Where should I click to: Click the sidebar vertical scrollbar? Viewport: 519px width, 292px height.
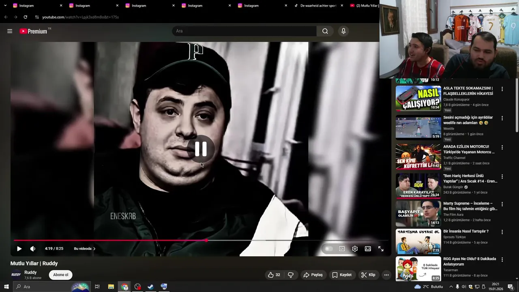(517, 106)
